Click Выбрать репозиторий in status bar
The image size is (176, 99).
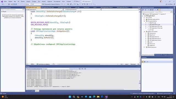tap(164, 94)
